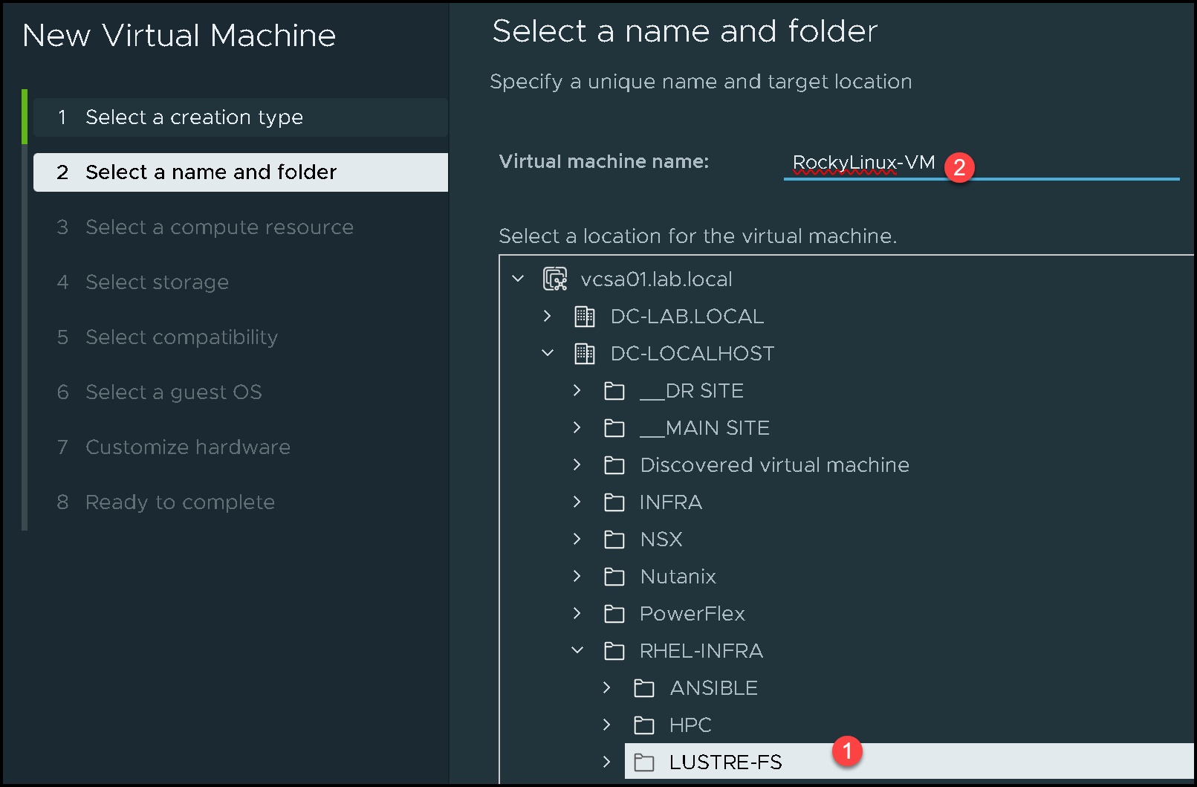The height and width of the screenshot is (787, 1197).
Task: Go to step 1 Select a creation type
Action: (194, 117)
